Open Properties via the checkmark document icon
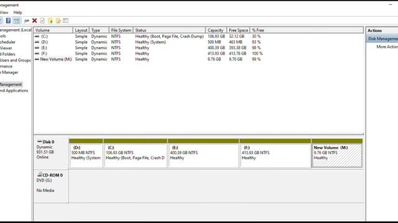The image size is (398, 223). (42, 20)
